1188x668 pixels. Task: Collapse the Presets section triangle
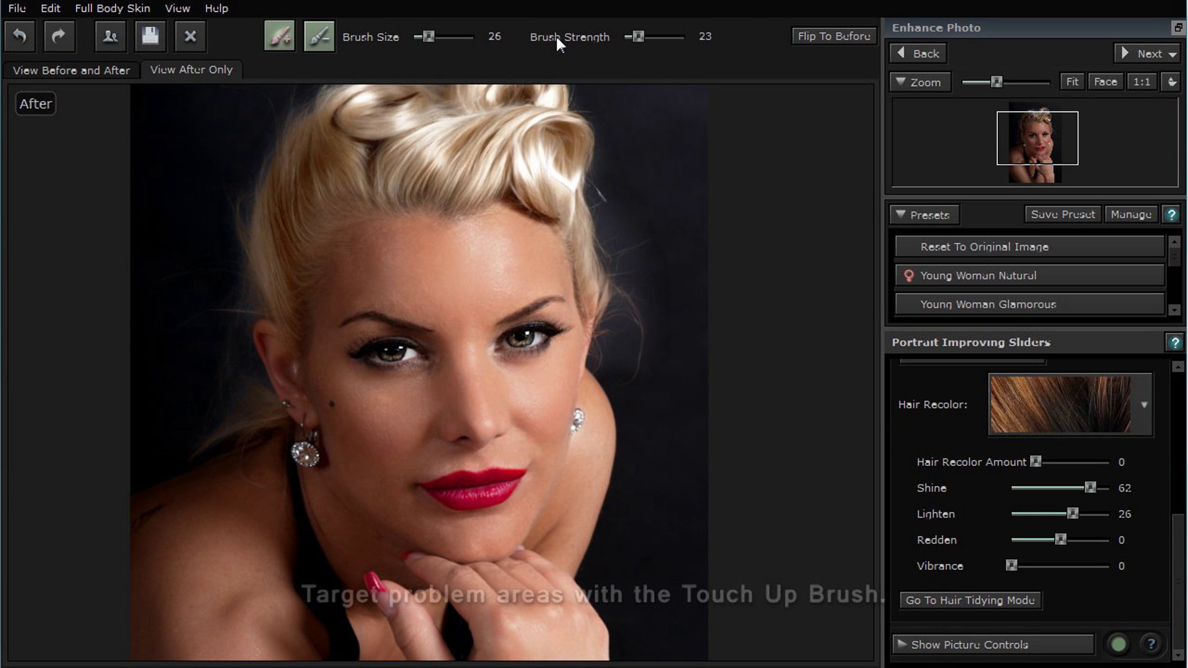tap(901, 215)
